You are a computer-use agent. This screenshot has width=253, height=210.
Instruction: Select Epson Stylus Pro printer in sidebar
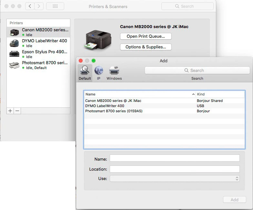[38, 54]
